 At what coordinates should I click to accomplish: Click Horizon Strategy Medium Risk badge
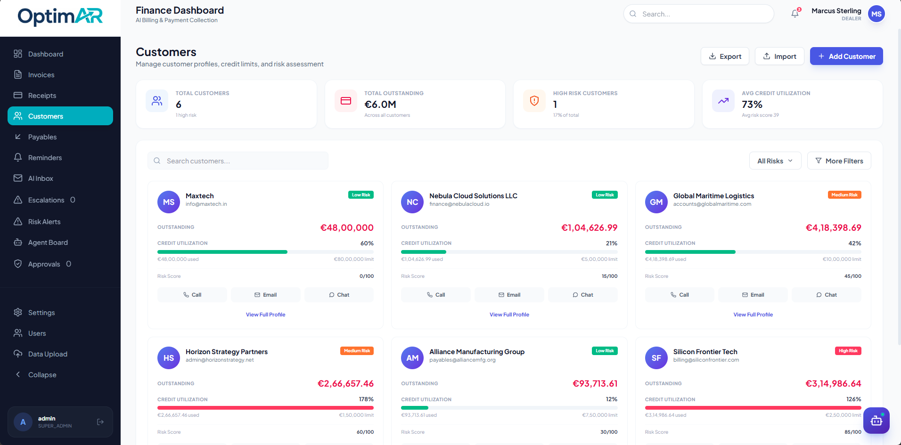[x=357, y=351]
